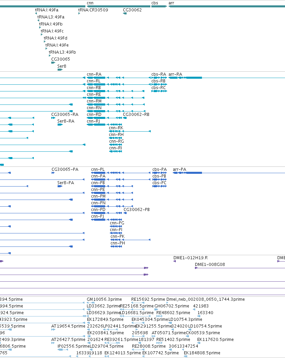Select the tRNA:L3:49Fa label
Screen dimensions: 285x358
pyautogui.click(x=51, y=17)
